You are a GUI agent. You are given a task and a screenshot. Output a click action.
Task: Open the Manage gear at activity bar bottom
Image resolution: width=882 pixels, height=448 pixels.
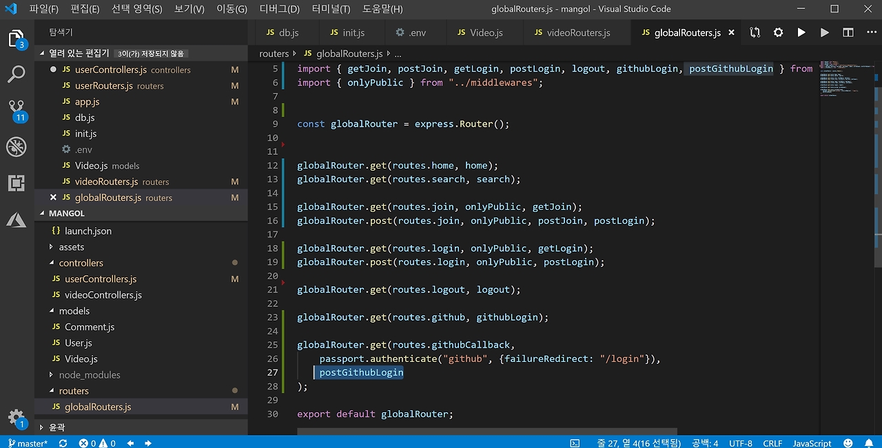coord(16,418)
